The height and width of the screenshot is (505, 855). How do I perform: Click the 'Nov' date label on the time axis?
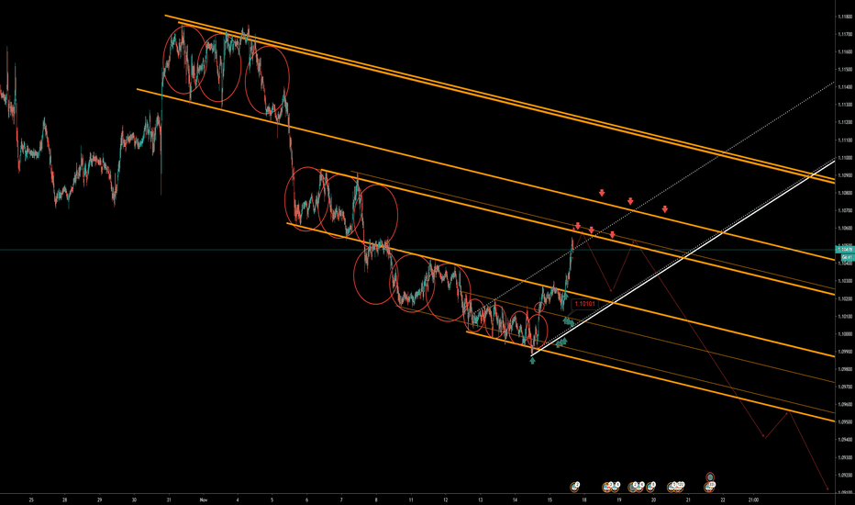pyautogui.click(x=203, y=499)
